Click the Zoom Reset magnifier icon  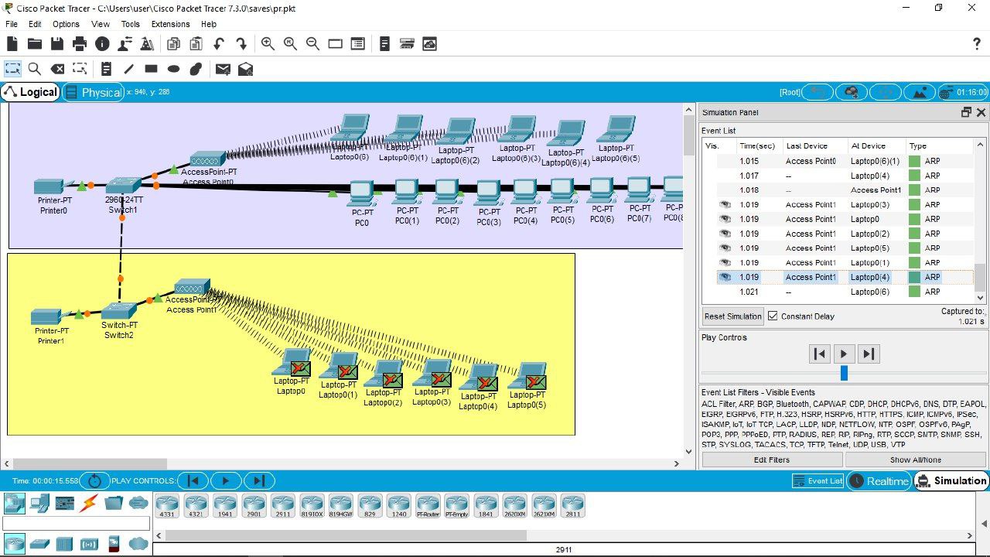coord(290,44)
